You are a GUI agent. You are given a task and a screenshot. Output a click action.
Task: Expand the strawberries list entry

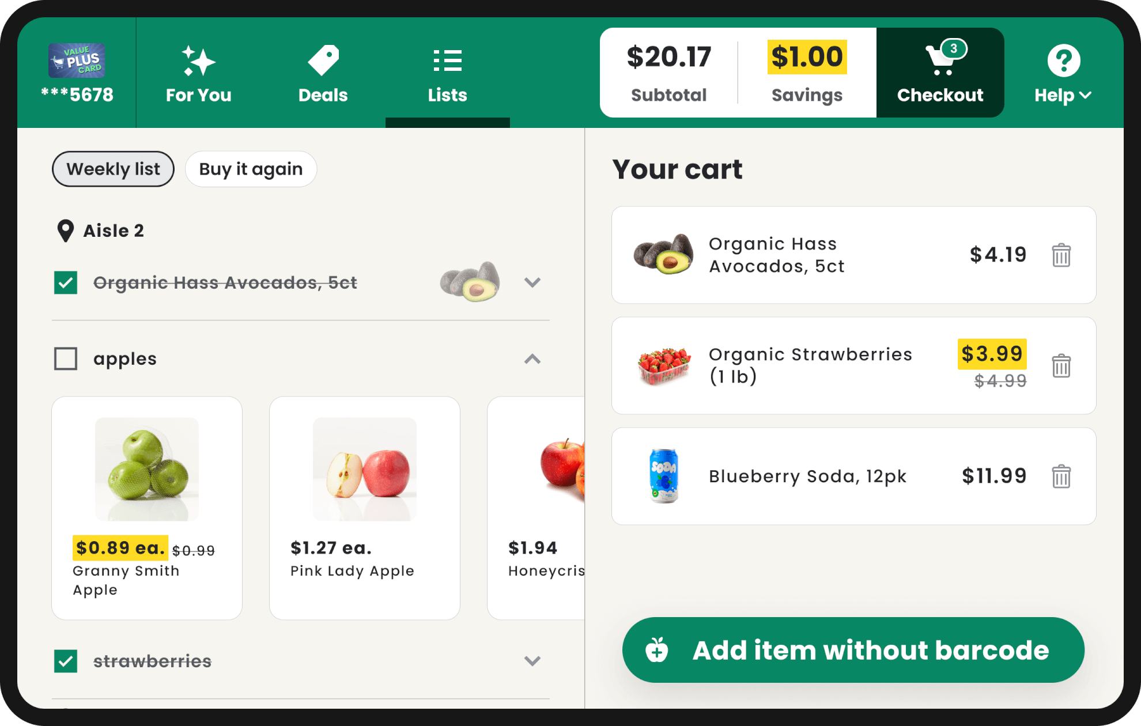point(532,661)
